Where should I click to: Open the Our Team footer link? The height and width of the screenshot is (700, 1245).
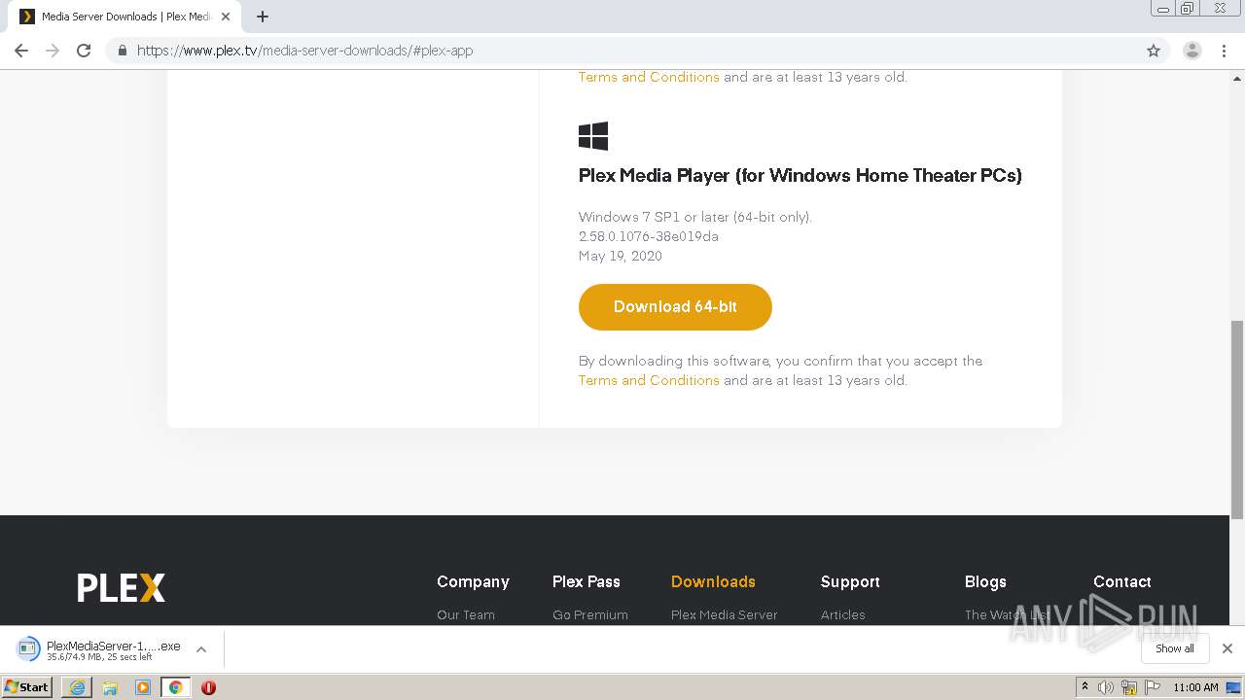tap(466, 614)
